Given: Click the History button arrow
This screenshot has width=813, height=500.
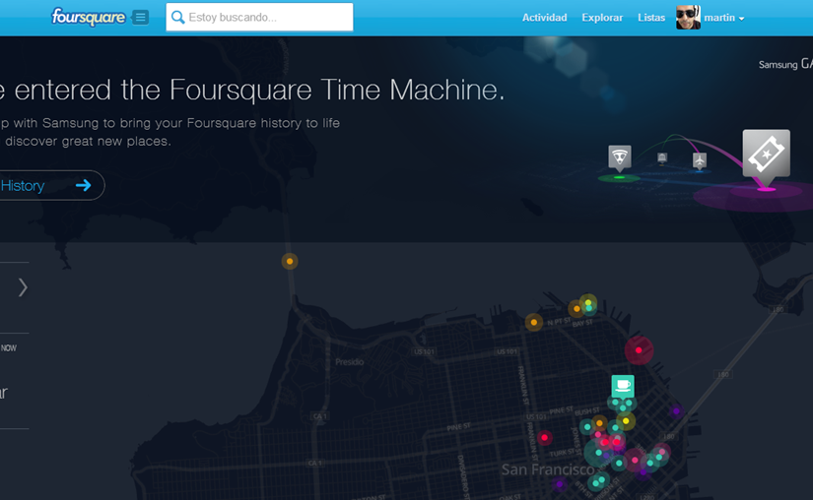Looking at the screenshot, I should [x=83, y=185].
